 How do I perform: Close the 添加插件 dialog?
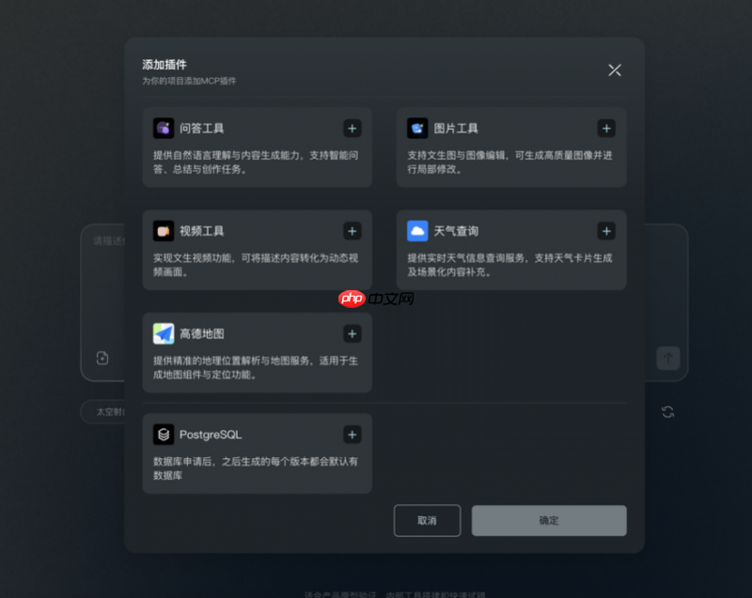point(615,69)
